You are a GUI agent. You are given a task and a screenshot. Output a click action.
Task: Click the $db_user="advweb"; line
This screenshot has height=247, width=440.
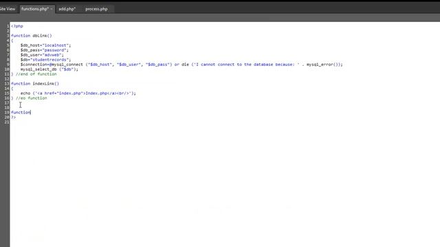click(42, 55)
